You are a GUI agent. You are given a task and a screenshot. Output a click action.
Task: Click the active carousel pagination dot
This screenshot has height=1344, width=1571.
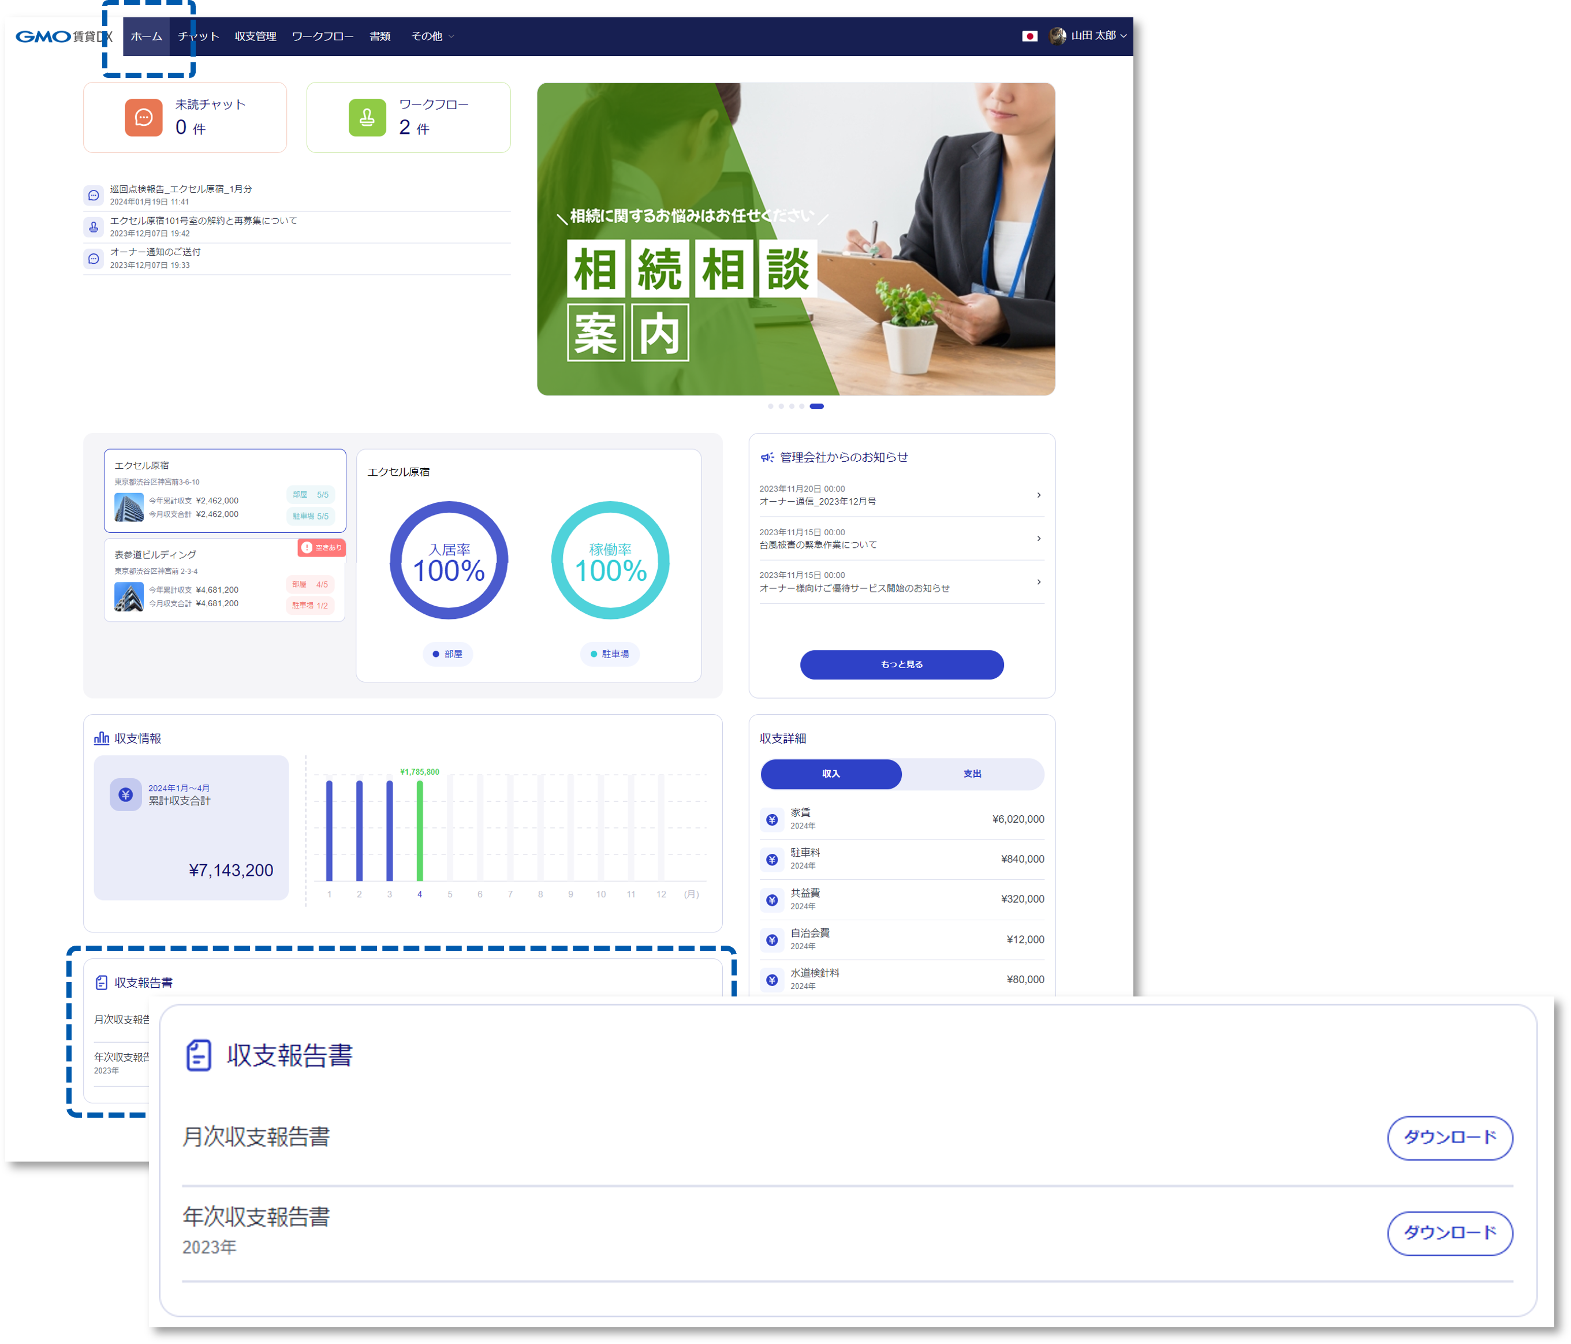(x=816, y=406)
